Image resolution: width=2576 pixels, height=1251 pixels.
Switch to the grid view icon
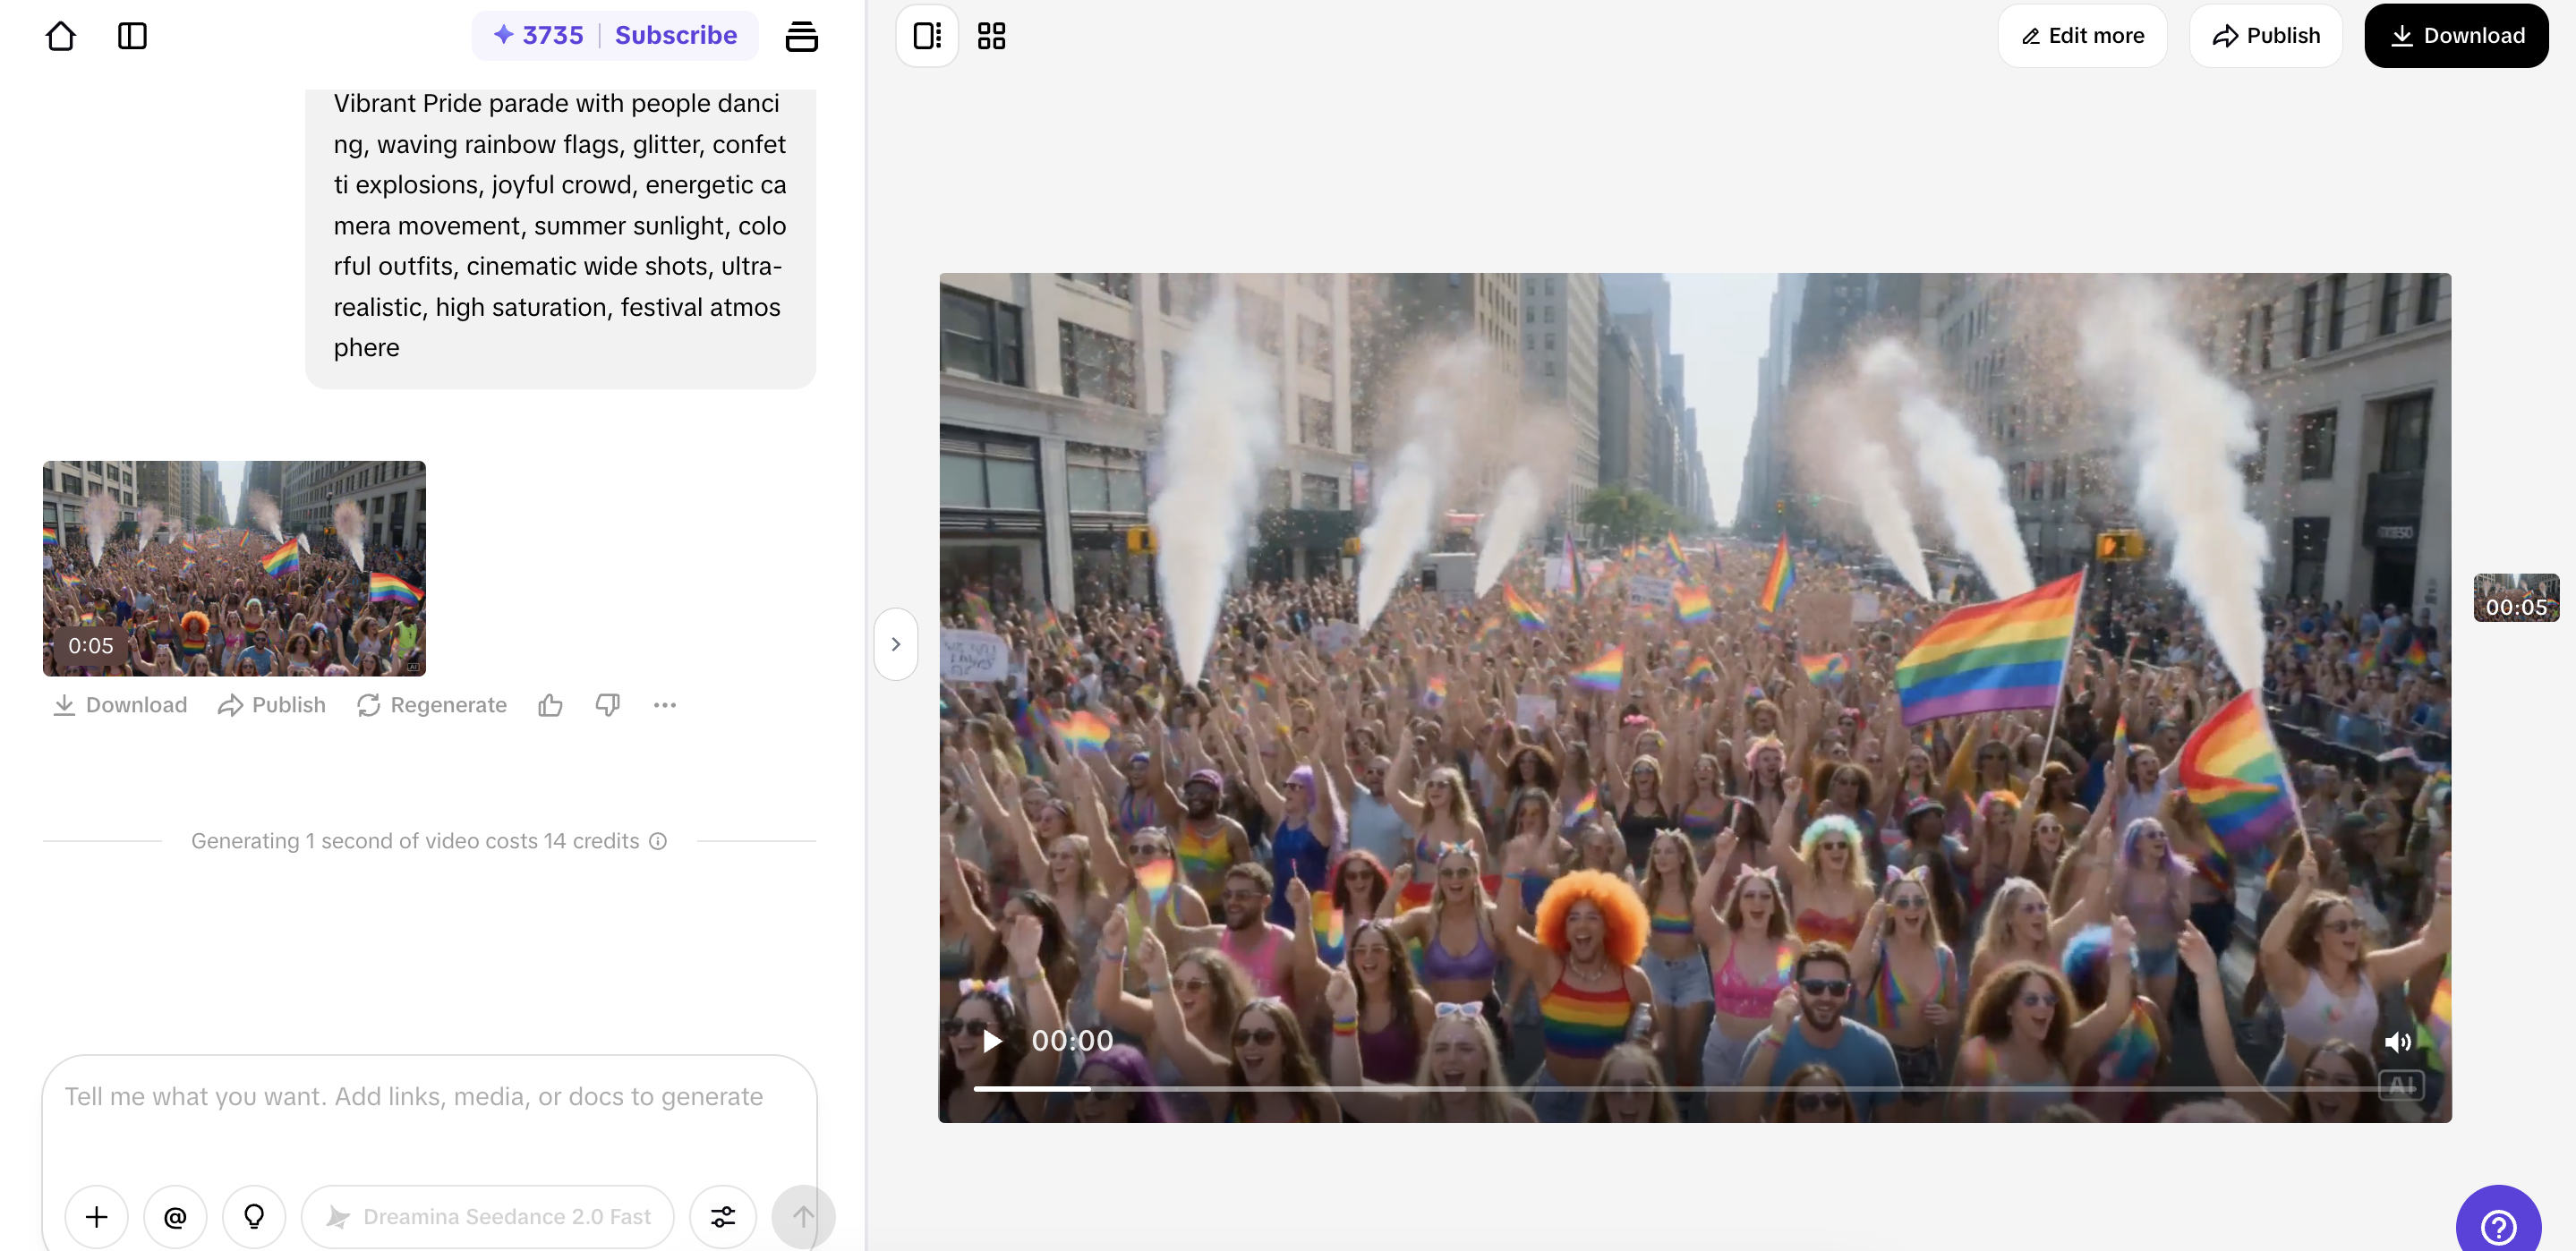click(991, 36)
